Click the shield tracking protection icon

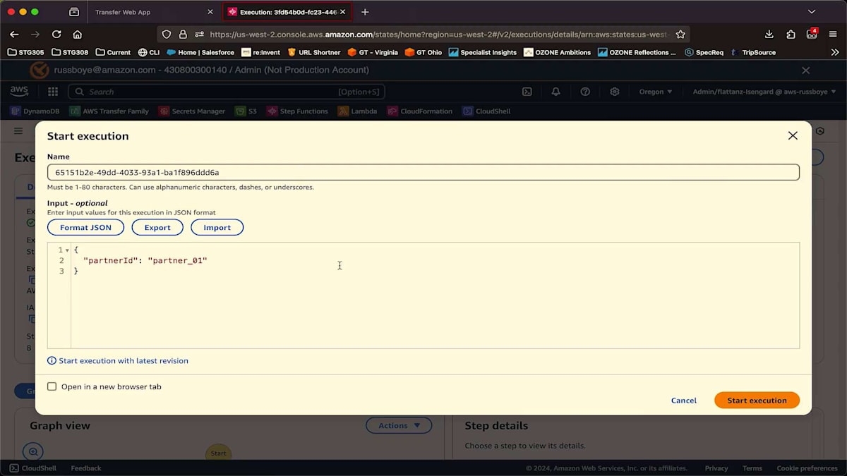coord(167,34)
